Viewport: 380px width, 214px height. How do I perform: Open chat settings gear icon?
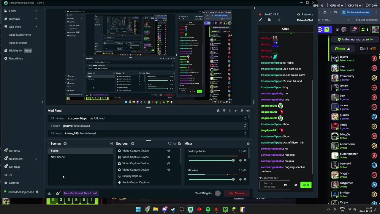pos(296,185)
